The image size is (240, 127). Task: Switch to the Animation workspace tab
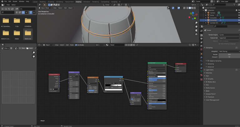coord(87,2)
